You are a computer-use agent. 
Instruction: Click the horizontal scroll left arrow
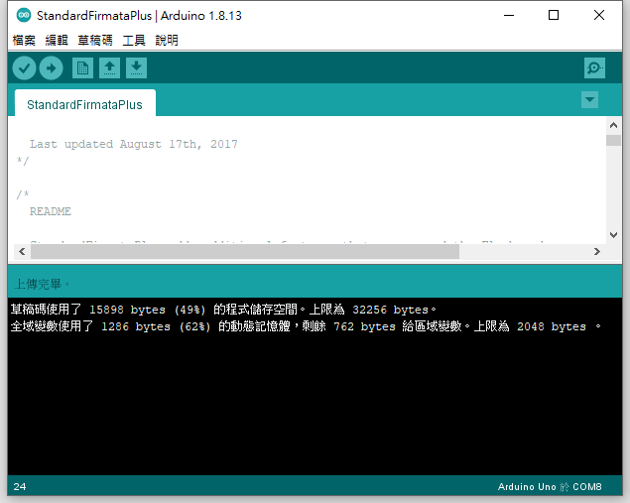point(22,252)
